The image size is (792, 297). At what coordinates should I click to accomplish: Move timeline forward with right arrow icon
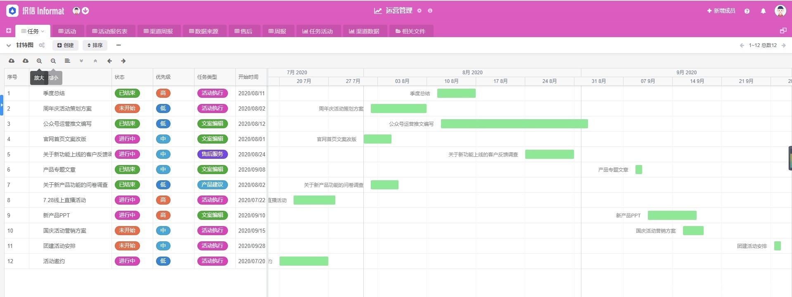coord(123,61)
